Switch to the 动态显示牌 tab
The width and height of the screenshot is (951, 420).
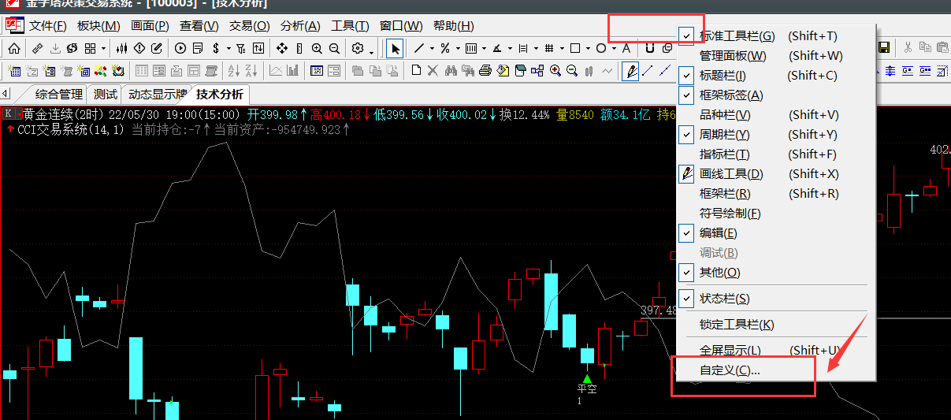158,95
